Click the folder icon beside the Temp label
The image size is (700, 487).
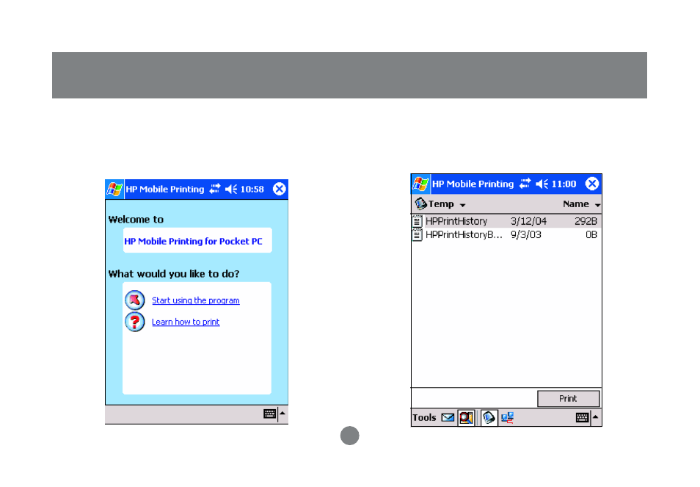[x=420, y=203]
